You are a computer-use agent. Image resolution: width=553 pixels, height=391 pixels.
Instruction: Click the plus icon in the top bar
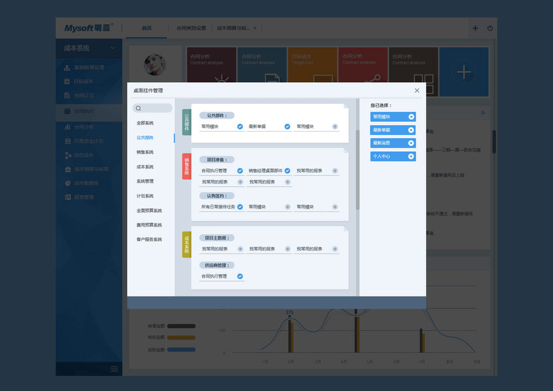click(x=475, y=28)
